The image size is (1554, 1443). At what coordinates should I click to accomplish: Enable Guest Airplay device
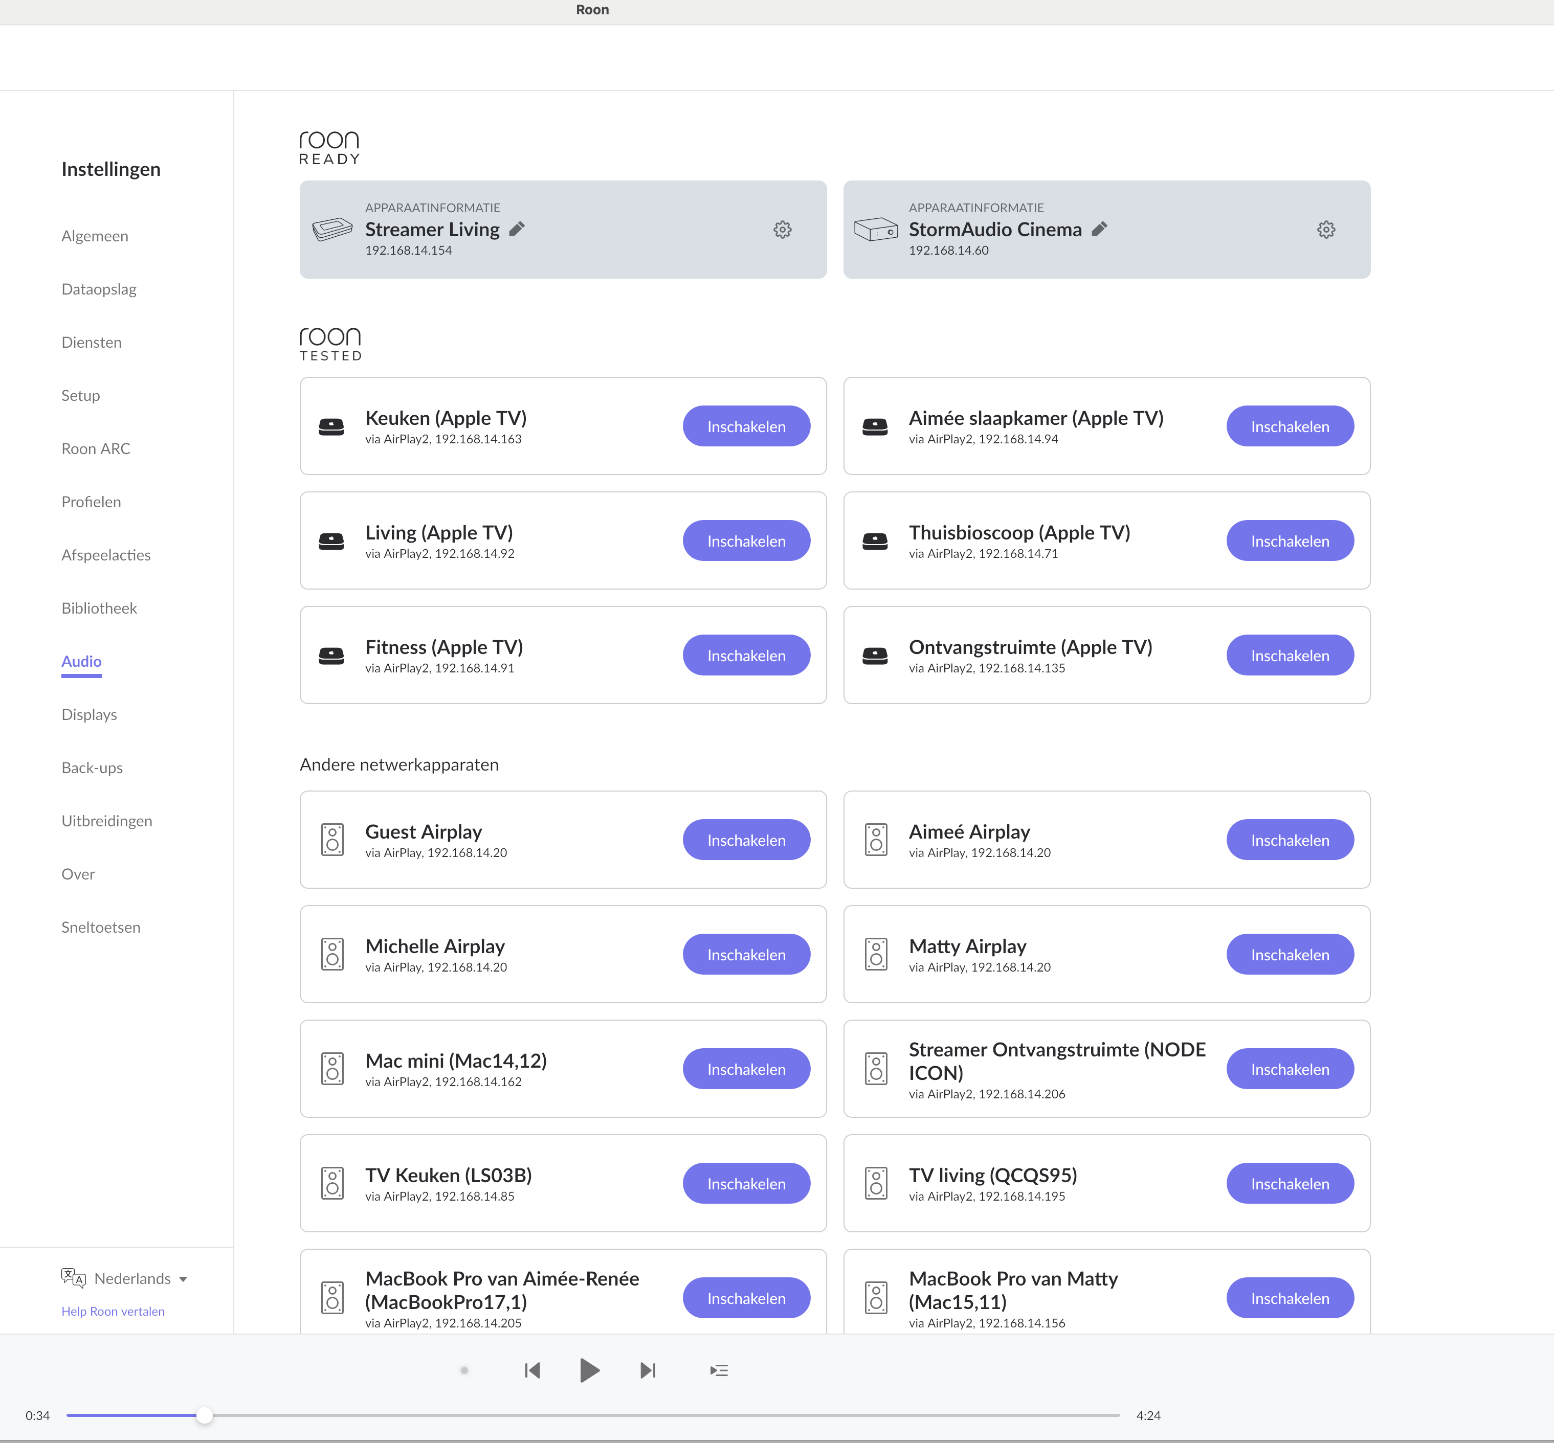746,840
